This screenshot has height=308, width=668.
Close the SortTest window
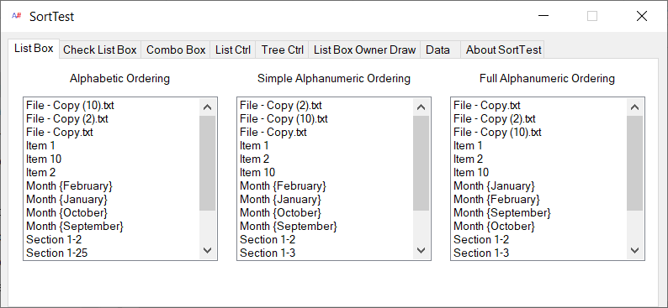pyautogui.click(x=642, y=16)
